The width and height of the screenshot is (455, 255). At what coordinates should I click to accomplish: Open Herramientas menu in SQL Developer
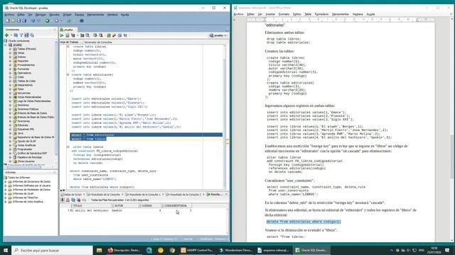pyautogui.click(x=95, y=14)
